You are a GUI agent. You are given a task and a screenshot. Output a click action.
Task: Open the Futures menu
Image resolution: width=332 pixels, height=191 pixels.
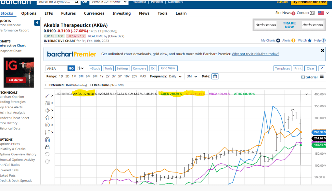pyautogui.click(x=68, y=13)
